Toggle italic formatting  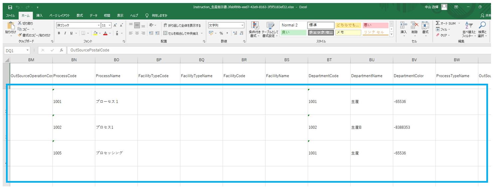pyautogui.click(x=65, y=33)
